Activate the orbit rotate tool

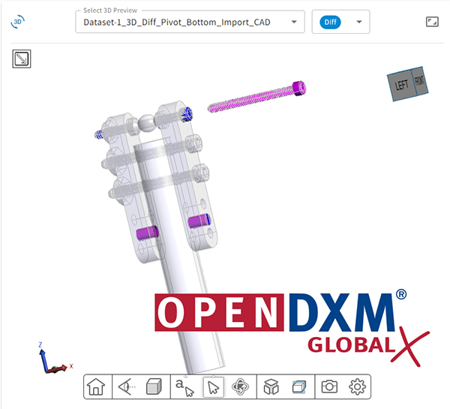(240, 386)
